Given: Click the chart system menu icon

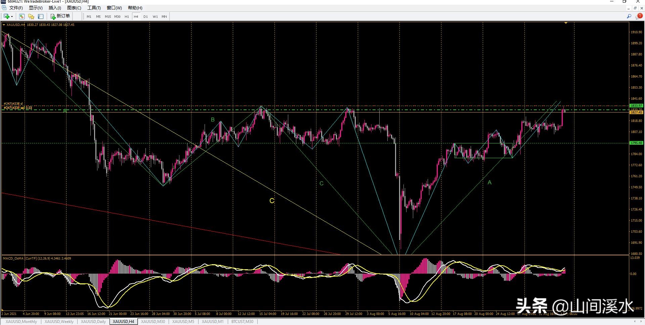Looking at the screenshot, I should pyautogui.click(x=4, y=8).
